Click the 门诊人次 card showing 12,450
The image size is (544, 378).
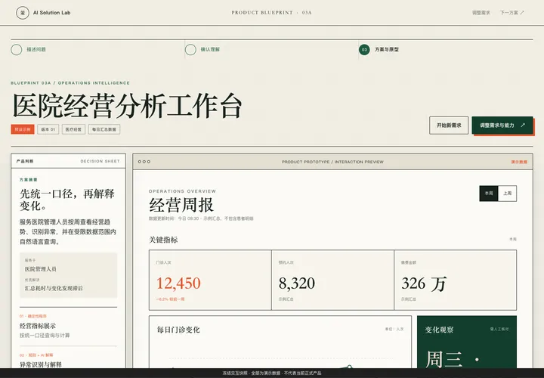click(210, 280)
